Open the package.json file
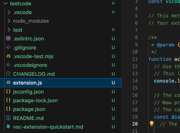Screen dimensions: 180x133 point(29,109)
